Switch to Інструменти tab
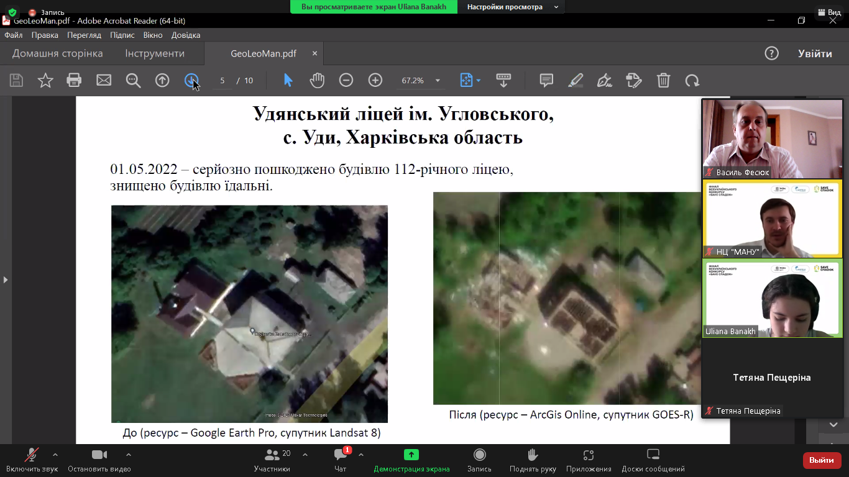Viewport: 849px width, 477px height. coord(155,53)
